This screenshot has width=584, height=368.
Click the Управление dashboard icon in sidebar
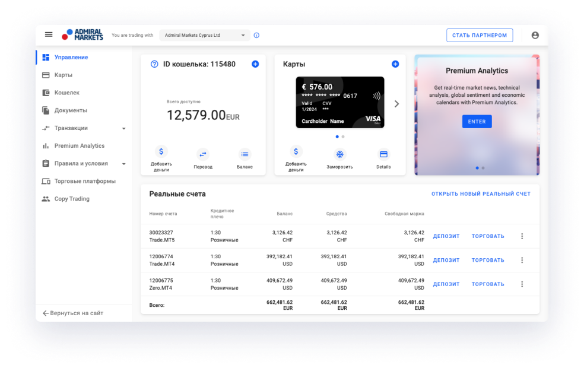[x=46, y=58]
